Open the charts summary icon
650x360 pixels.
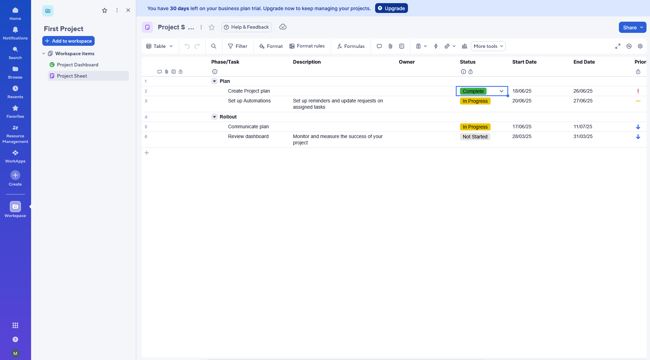click(x=465, y=46)
